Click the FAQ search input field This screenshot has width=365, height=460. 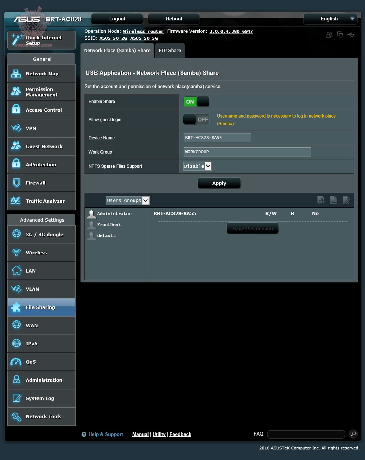point(306,434)
